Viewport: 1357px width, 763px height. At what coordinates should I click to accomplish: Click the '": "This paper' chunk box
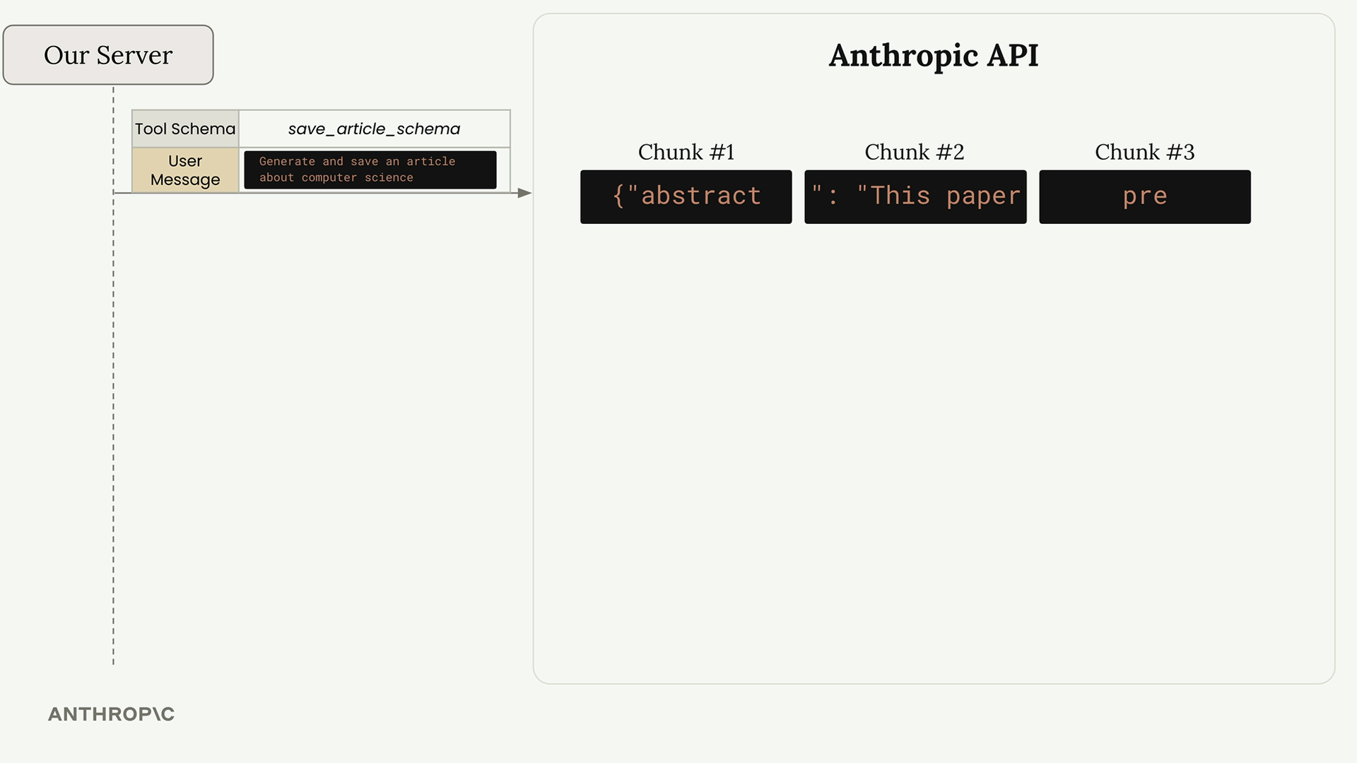tap(915, 196)
